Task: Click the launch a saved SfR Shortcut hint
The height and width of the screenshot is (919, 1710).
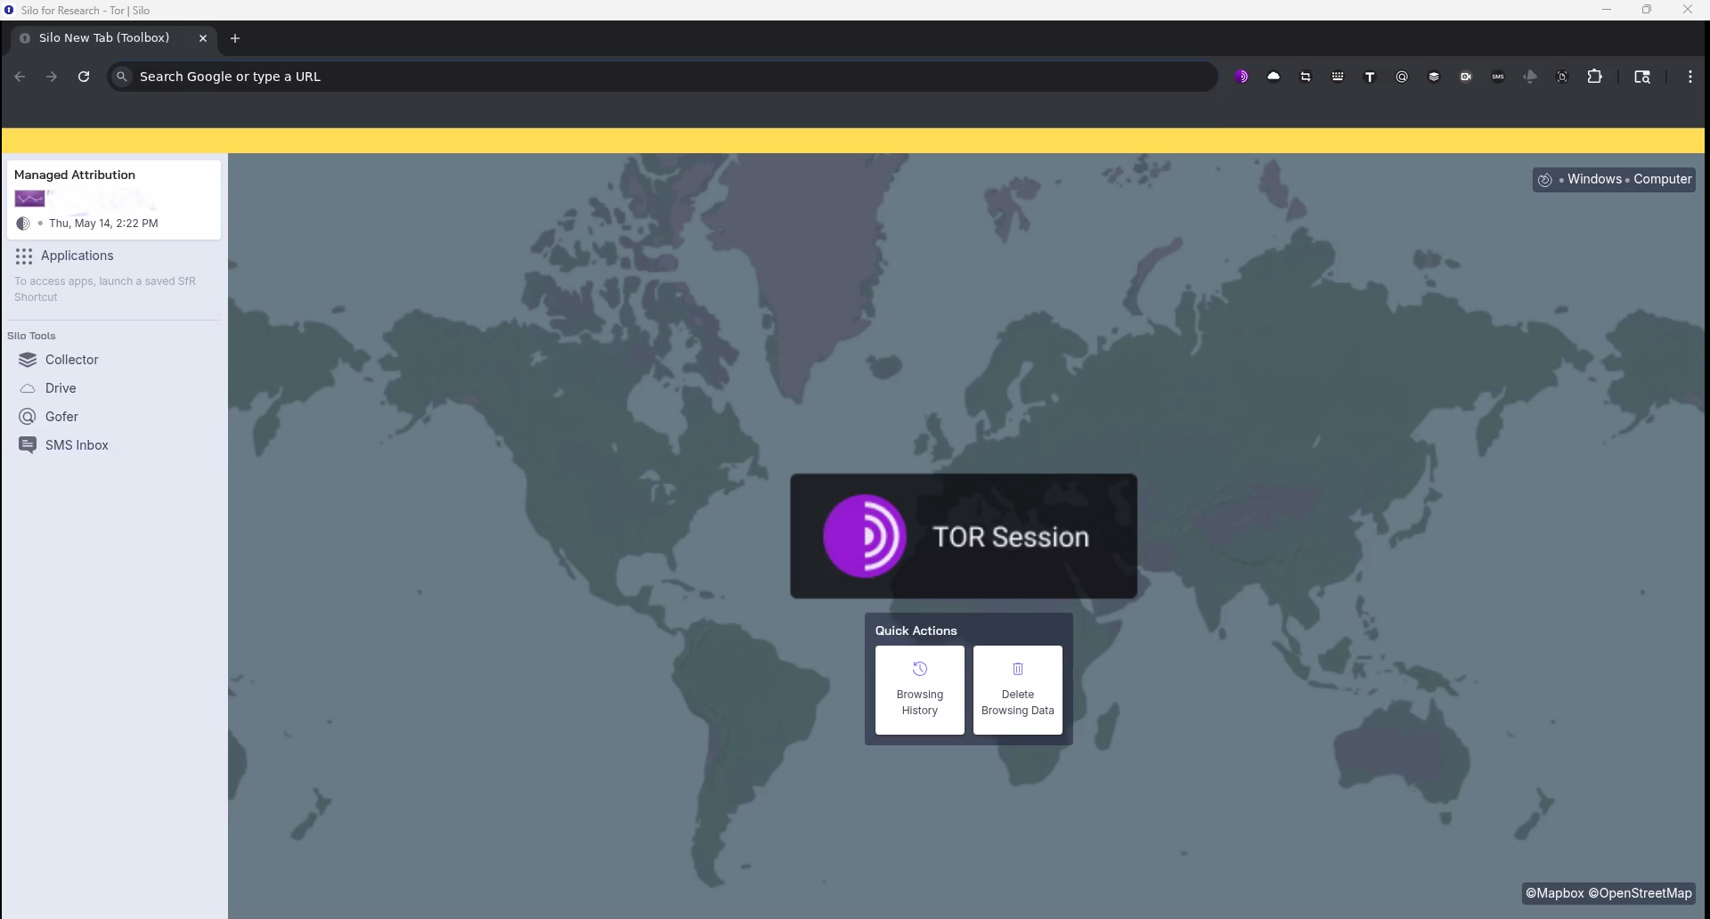Action: 105,289
